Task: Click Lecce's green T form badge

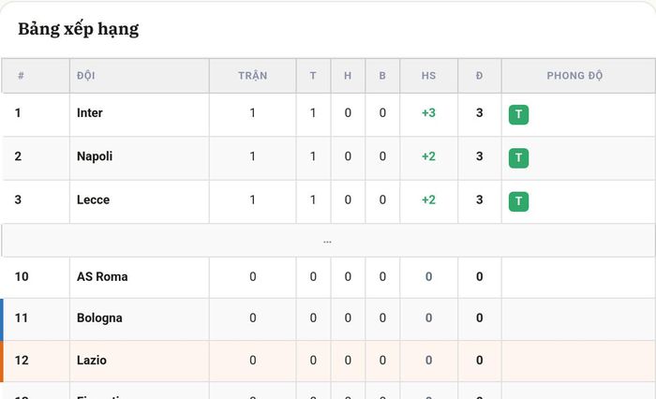Action: coord(518,201)
